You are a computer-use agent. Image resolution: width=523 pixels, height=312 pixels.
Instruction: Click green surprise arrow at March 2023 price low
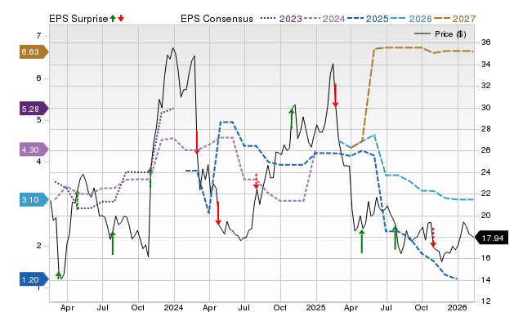click(58, 275)
